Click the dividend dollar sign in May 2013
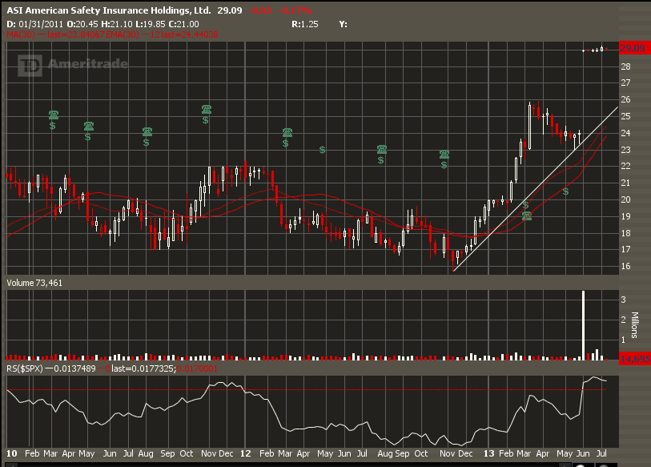Screen dimensions: 651x467 566,192
